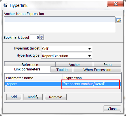
Task: Click the Modify parameter button
Action: (33, 97)
